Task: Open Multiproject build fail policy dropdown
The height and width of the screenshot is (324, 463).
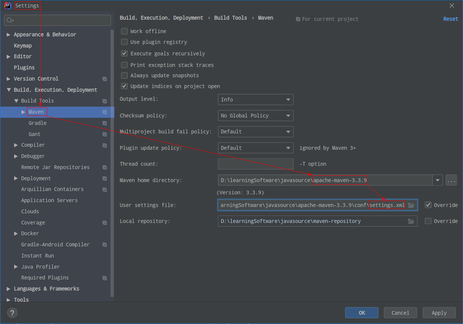Action: click(255, 132)
